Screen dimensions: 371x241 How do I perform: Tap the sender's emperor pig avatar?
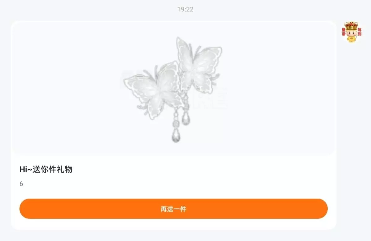coord(351,32)
